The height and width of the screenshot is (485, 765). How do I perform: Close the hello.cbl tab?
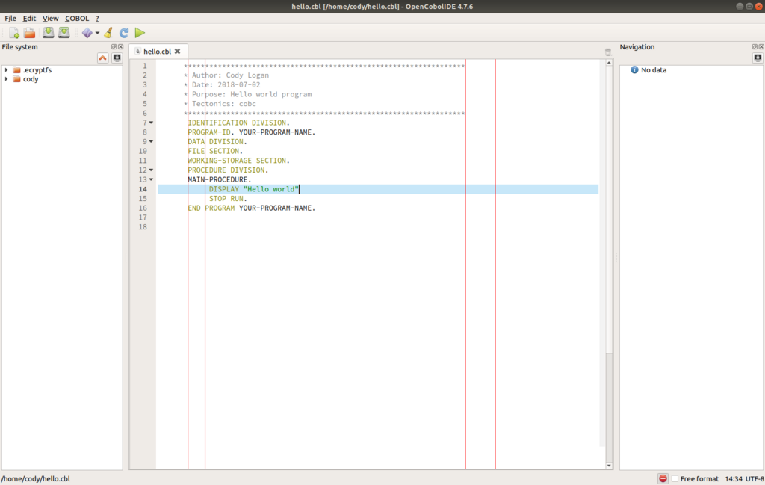click(178, 52)
